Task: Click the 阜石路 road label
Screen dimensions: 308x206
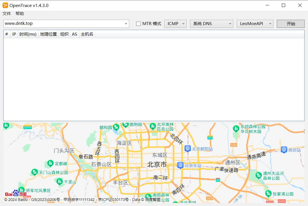Action: coord(86,157)
